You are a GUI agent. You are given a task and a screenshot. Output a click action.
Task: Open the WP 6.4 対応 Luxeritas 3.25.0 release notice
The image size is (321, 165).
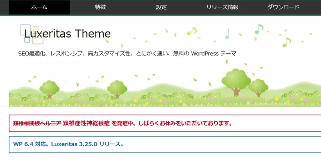click(165, 144)
